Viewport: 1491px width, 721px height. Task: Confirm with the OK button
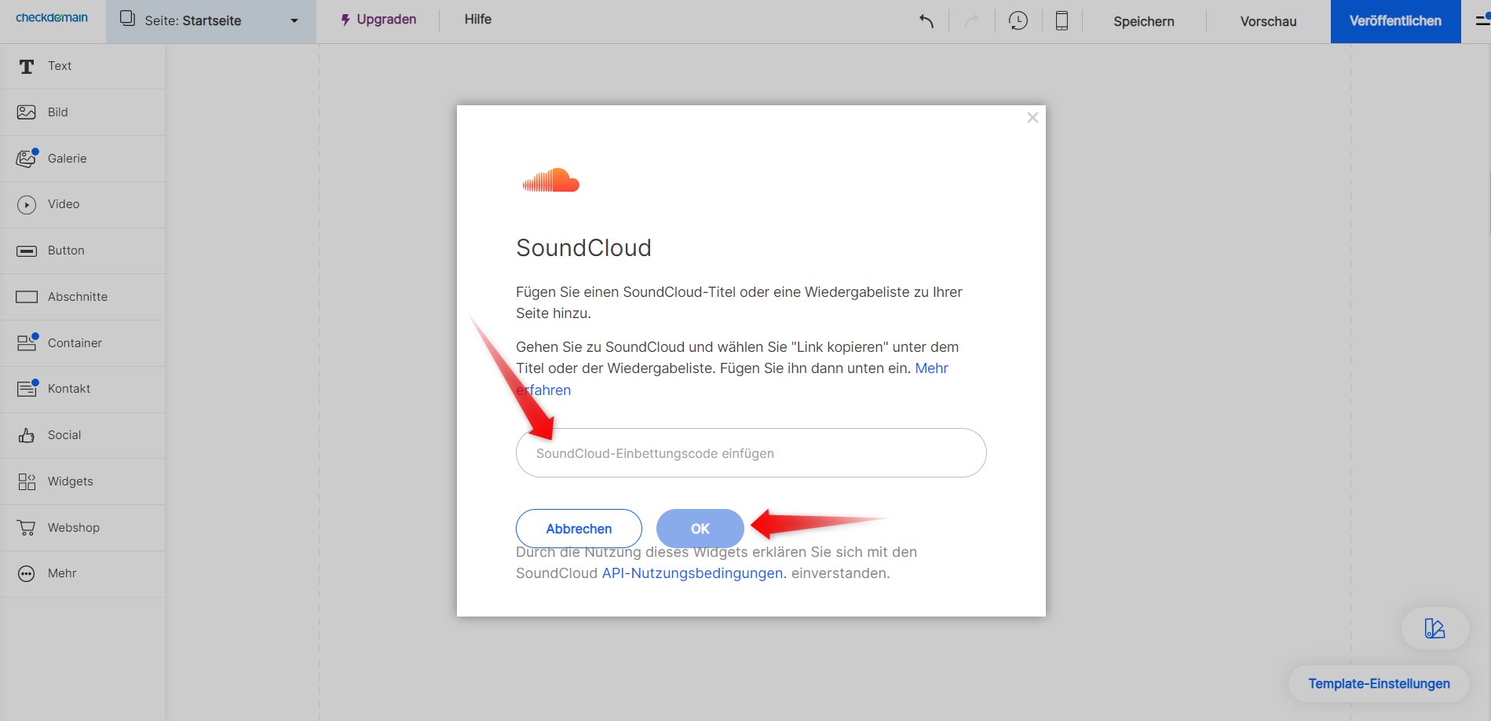click(x=699, y=529)
